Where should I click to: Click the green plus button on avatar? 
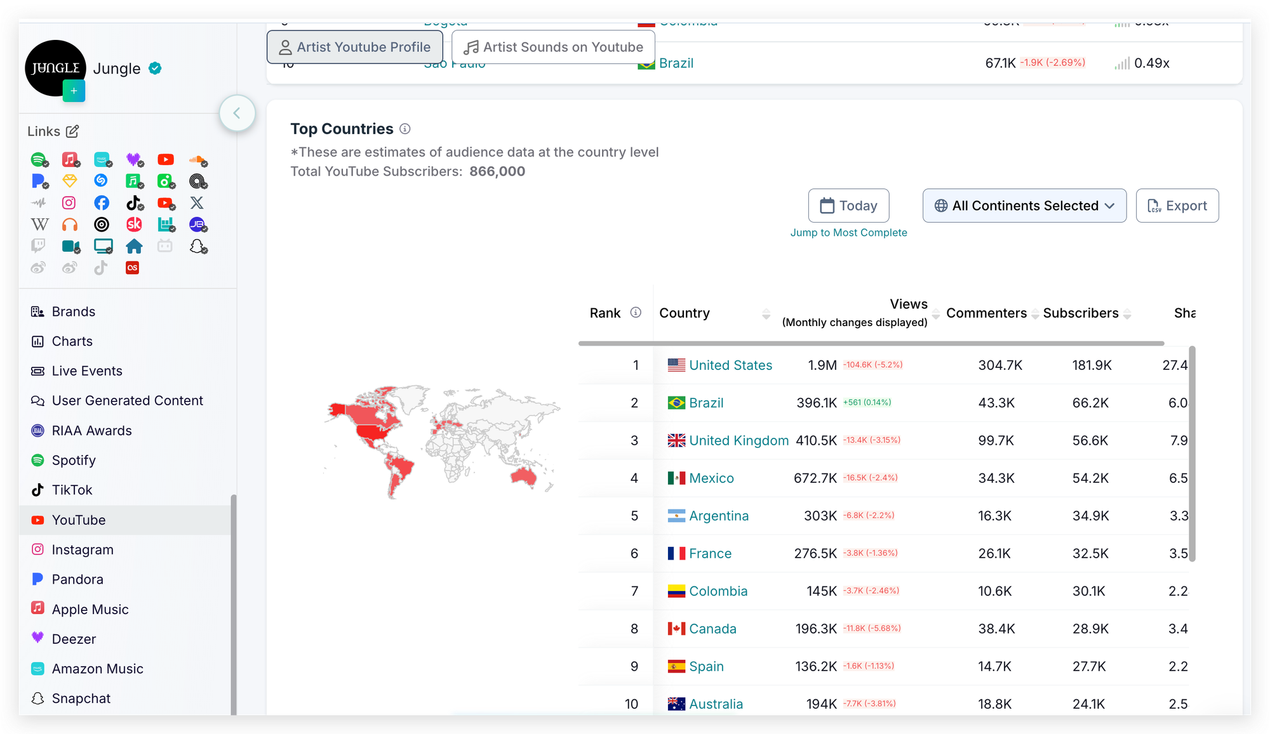pyautogui.click(x=74, y=91)
